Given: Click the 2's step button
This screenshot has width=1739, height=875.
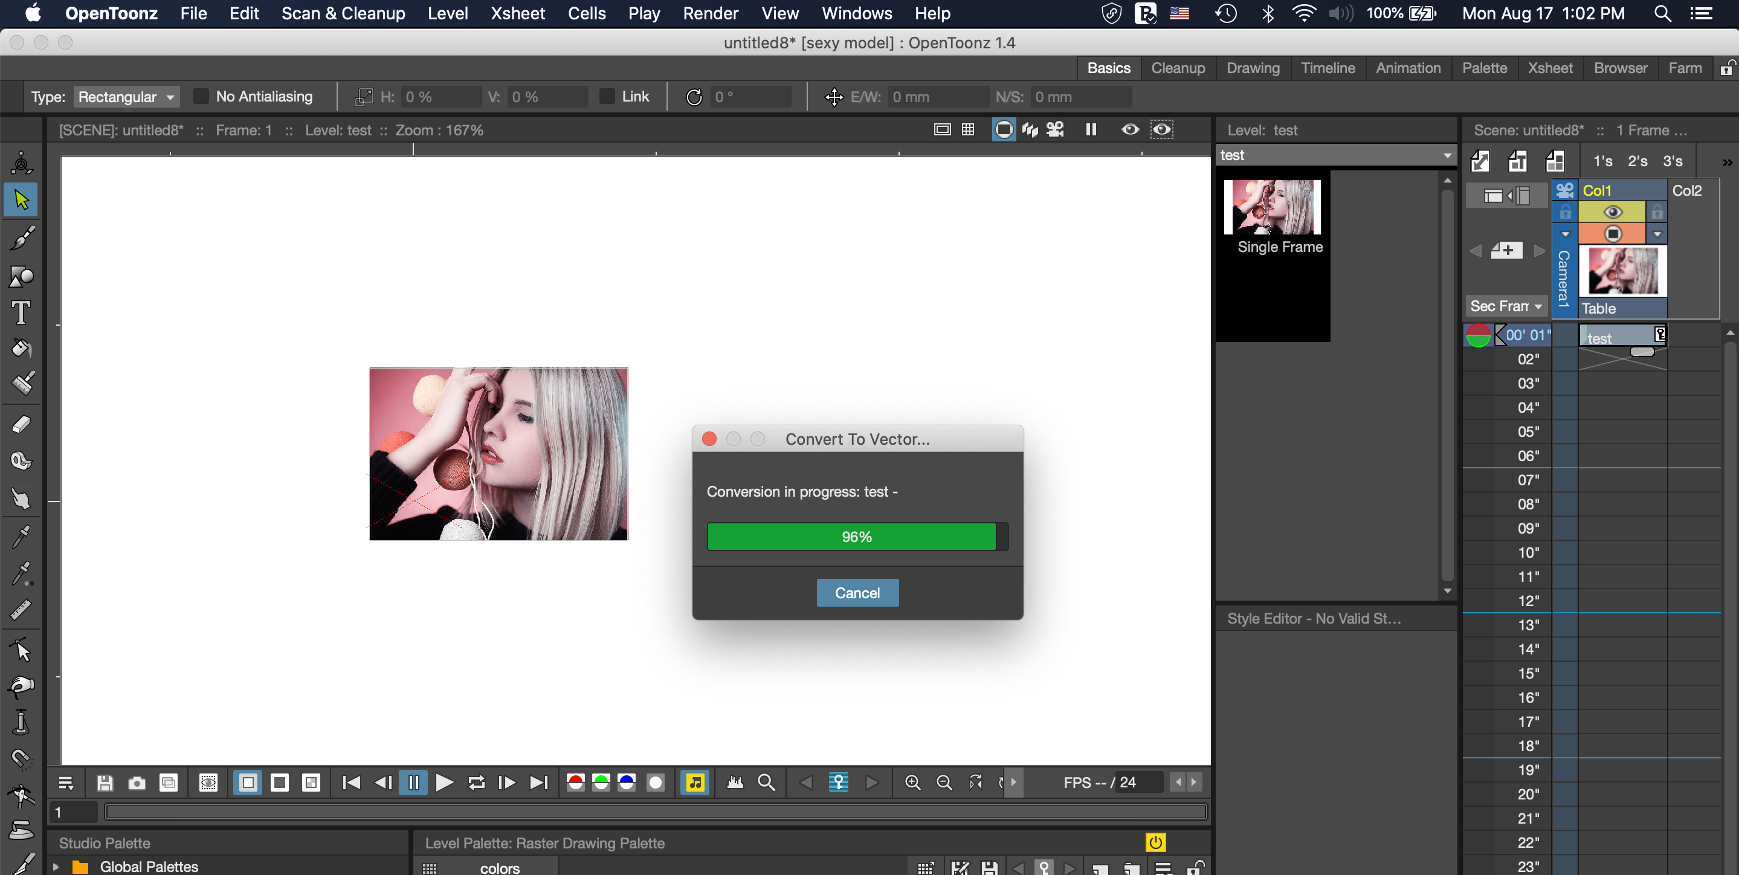Looking at the screenshot, I should pyautogui.click(x=1637, y=161).
